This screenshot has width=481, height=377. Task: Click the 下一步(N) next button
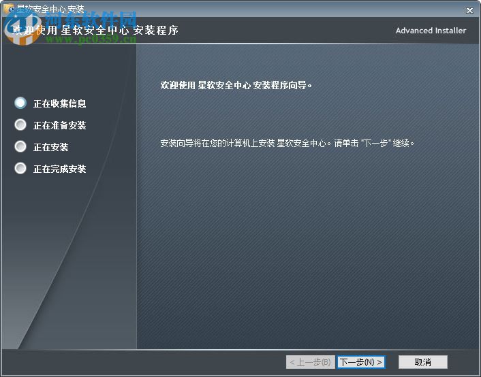tap(361, 362)
